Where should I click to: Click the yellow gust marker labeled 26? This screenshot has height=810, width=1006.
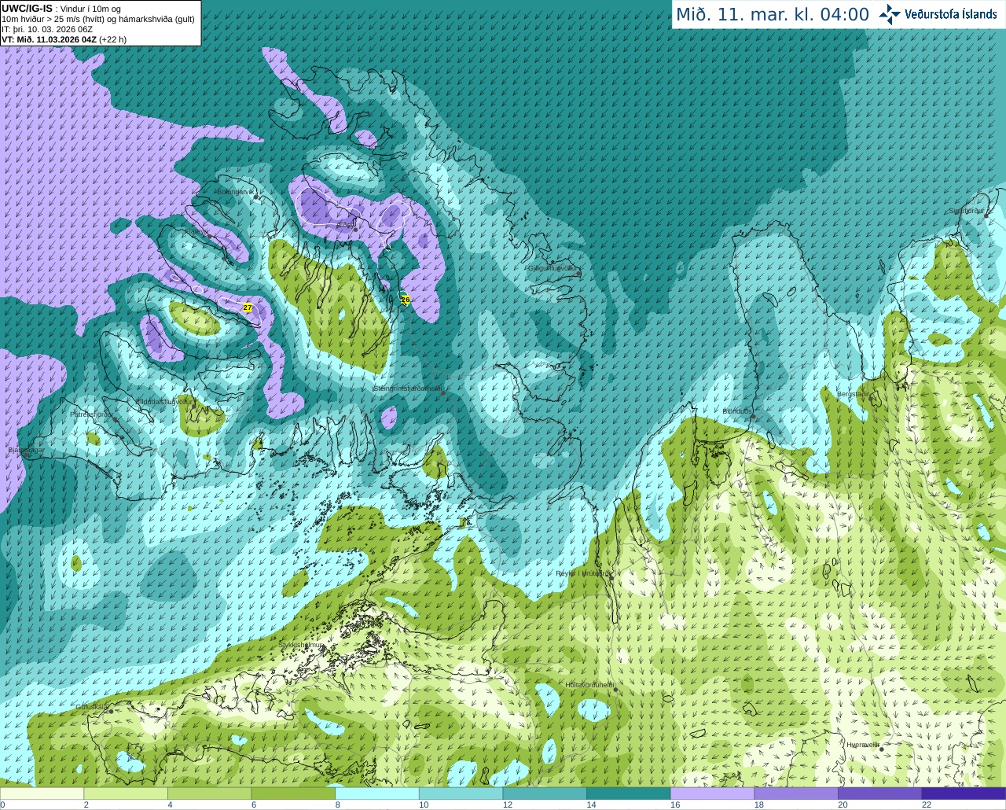(406, 300)
